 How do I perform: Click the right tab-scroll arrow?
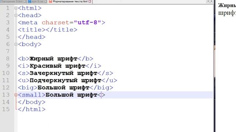[x=211, y=1]
